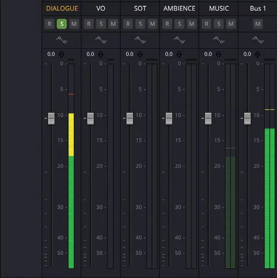Select the AMBIENCE track header
277x278 pixels.
179,8
